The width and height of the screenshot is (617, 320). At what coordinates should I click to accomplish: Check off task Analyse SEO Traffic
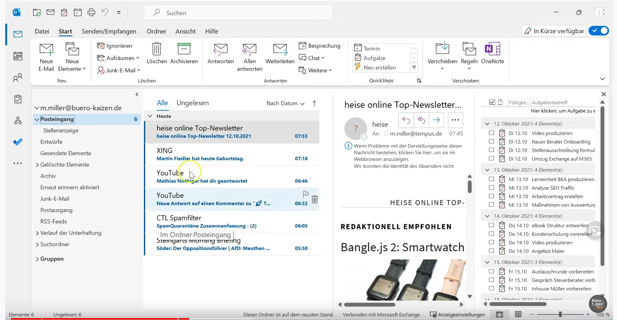[x=491, y=188]
